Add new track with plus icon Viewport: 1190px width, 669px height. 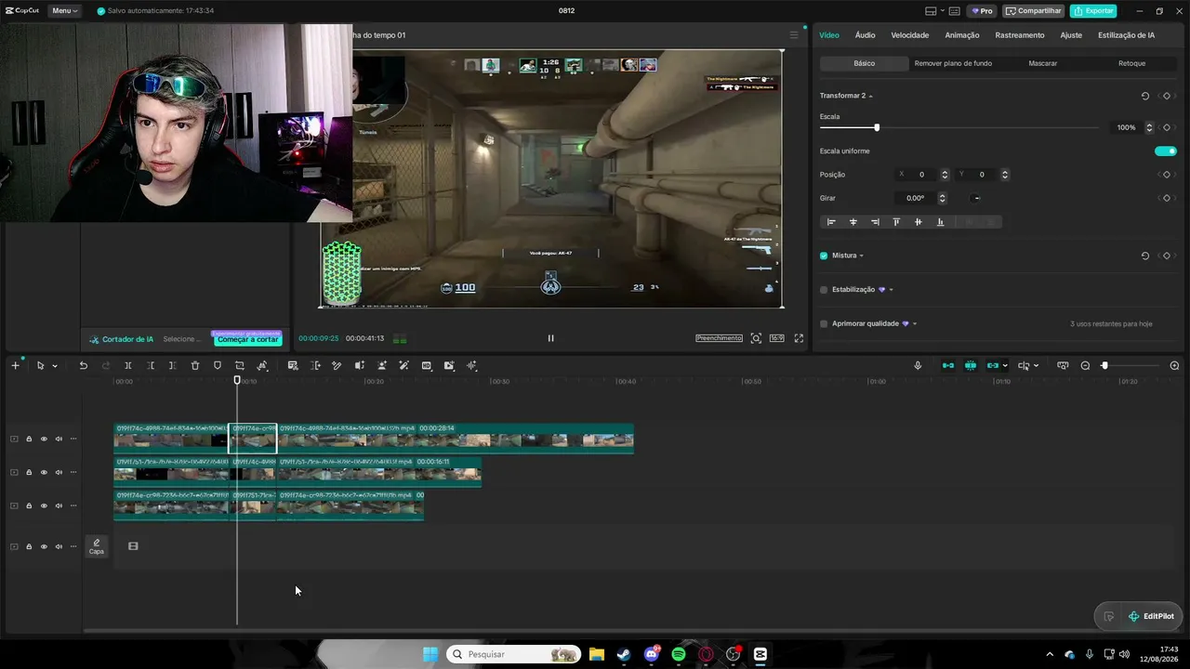(x=15, y=366)
